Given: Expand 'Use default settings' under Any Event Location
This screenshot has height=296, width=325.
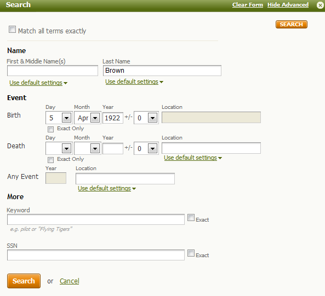Looking at the screenshot, I should (x=107, y=188).
